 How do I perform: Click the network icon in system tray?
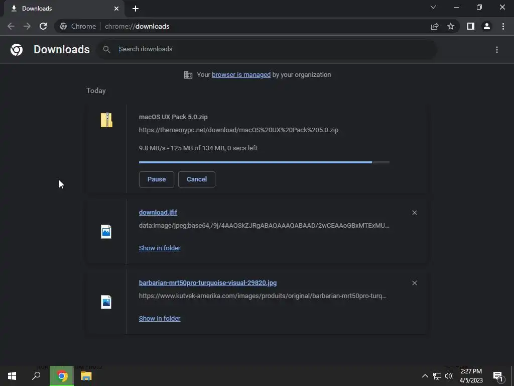437,376
